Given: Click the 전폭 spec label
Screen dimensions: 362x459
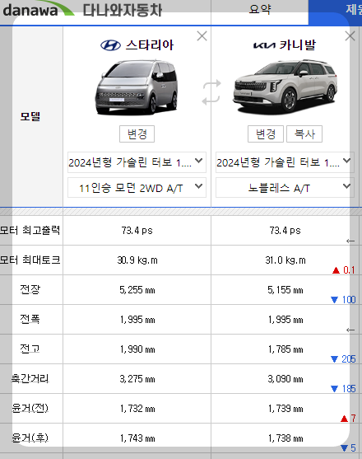Looking at the screenshot, I should click(x=30, y=319).
